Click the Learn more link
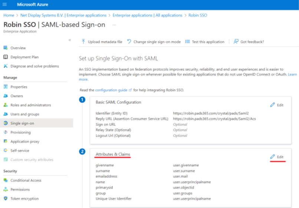The width and height of the screenshot is (299, 208). 292,74
